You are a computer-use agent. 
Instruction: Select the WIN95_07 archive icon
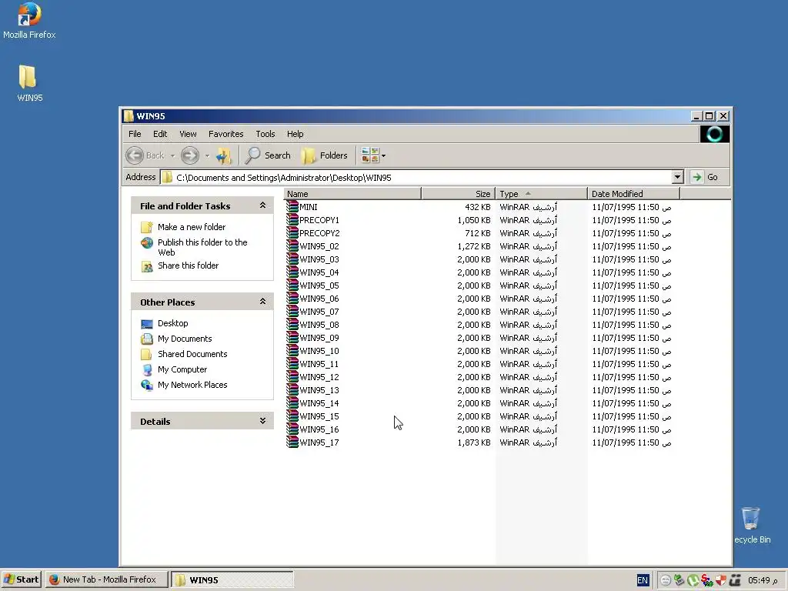point(292,312)
